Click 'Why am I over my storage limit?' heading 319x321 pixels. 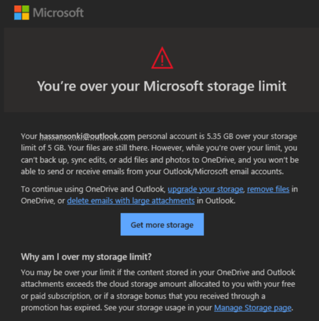point(86,257)
